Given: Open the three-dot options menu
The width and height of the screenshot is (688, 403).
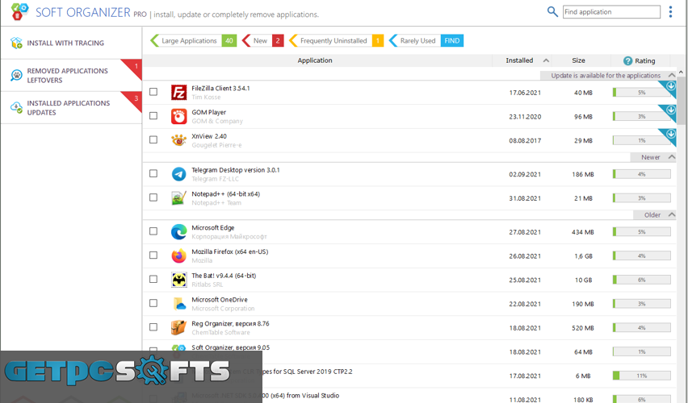Looking at the screenshot, I should coord(670,12).
